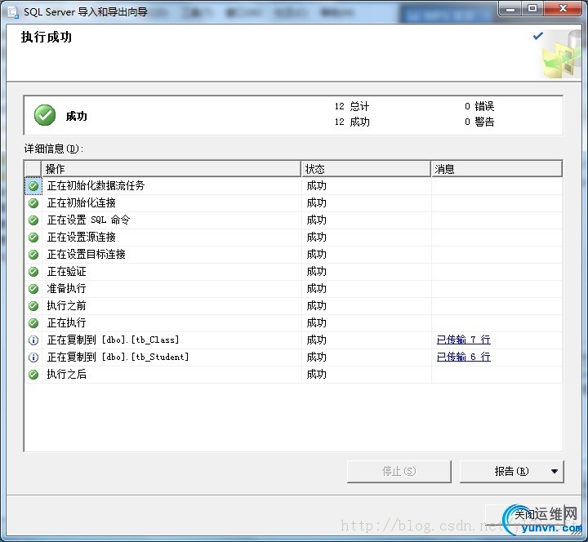Click the green check icon of 准备执行 row

click(33, 289)
